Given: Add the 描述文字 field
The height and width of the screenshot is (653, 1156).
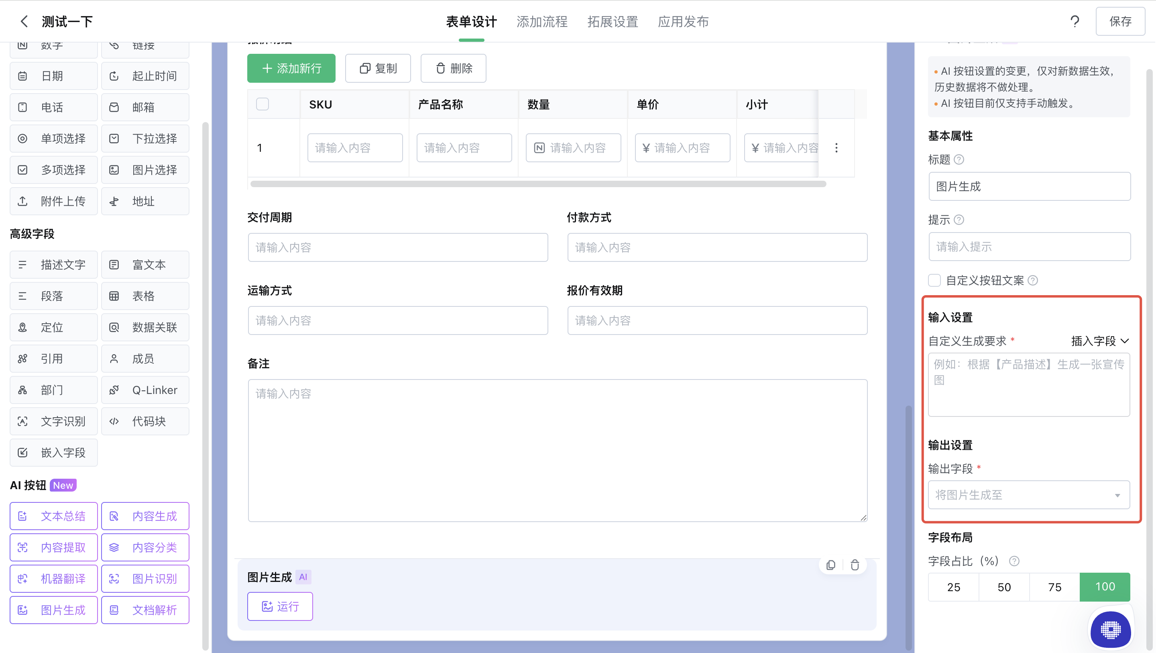Looking at the screenshot, I should (53, 265).
